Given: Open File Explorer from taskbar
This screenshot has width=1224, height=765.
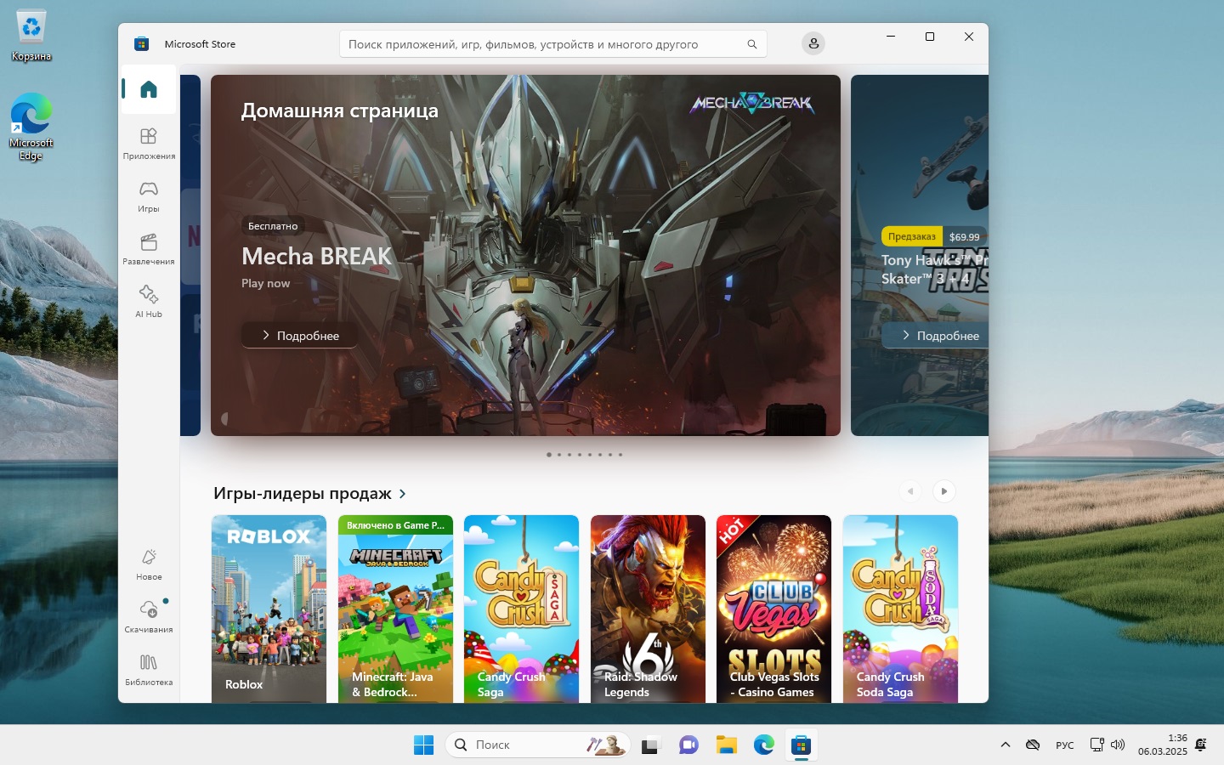Looking at the screenshot, I should point(726,745).
